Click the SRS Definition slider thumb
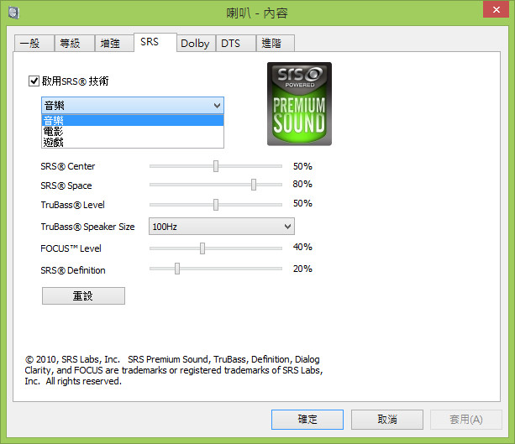 click(177, 269)
